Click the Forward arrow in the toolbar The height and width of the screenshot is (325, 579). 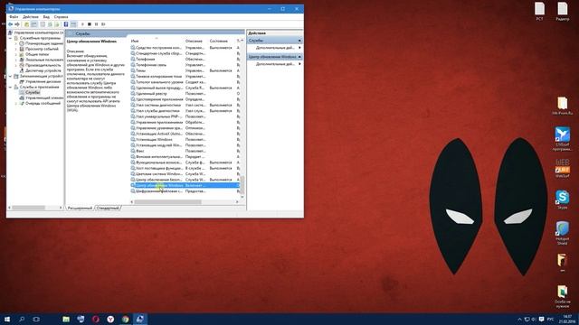click(17, 24)
